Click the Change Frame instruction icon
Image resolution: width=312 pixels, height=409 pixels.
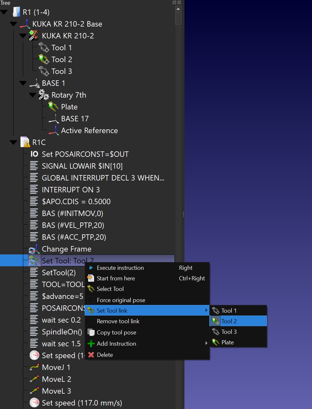[34, 249]
